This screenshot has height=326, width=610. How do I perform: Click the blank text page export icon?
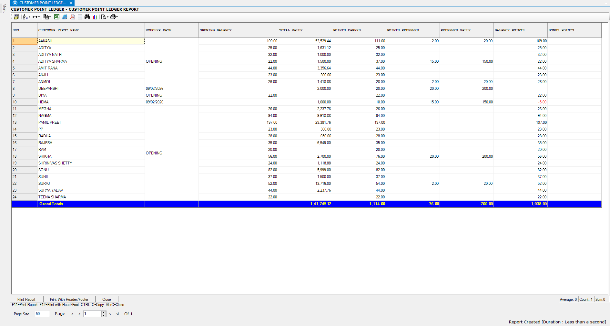(x=80, y=17)
